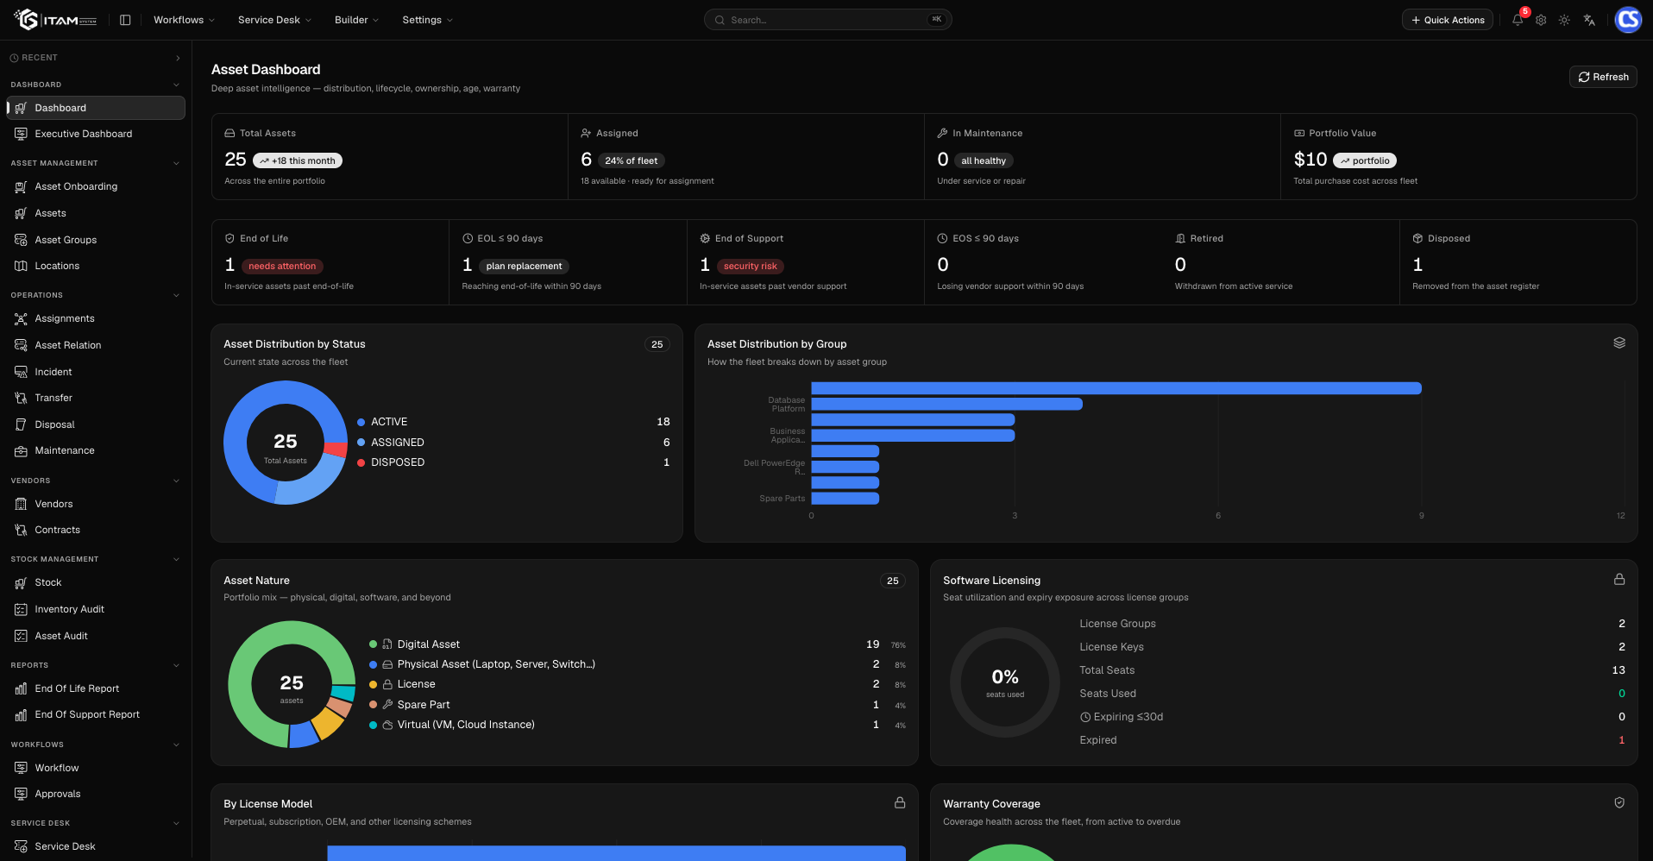
Task: Open Incident in sidebar
Action: (96, 372)
